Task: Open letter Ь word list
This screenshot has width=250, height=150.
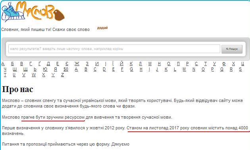Action: (35, 69)
